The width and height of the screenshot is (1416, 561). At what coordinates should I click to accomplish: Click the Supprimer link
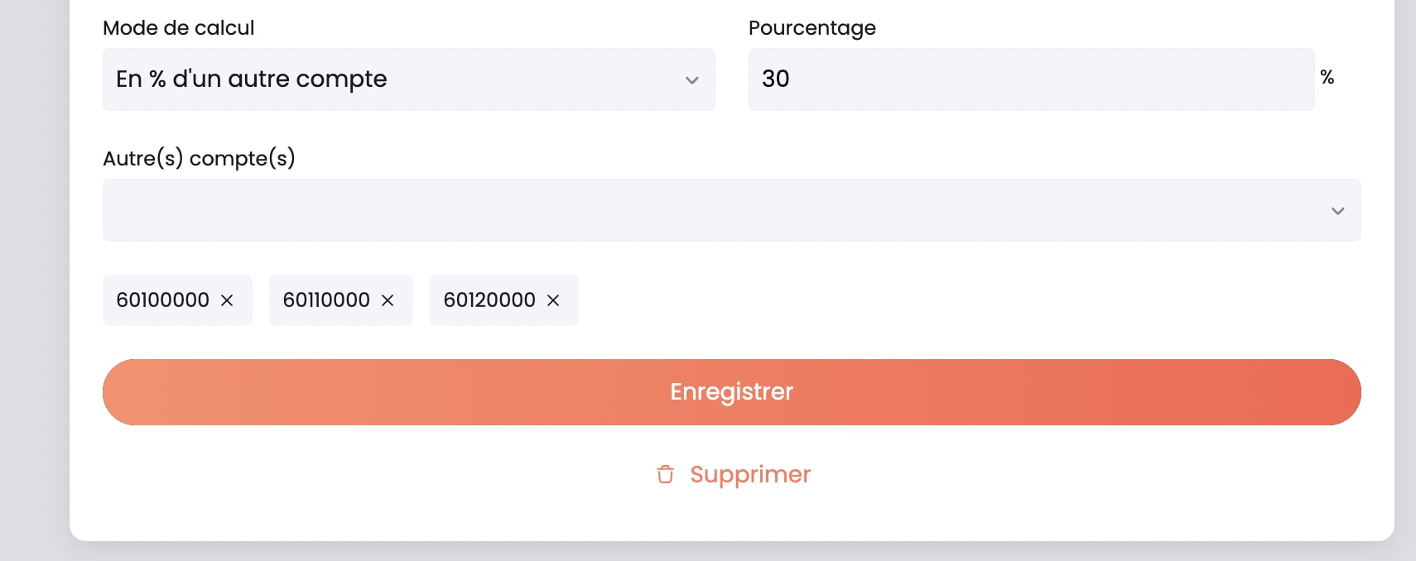[749, 474]
